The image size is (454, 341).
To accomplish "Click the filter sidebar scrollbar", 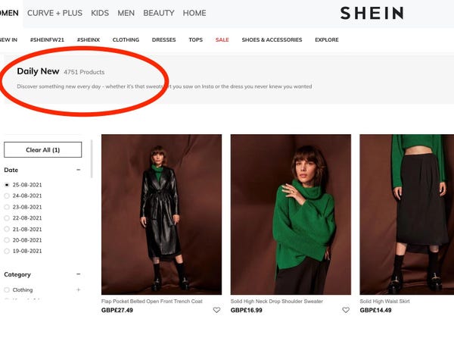I will (x=92, y=159).
